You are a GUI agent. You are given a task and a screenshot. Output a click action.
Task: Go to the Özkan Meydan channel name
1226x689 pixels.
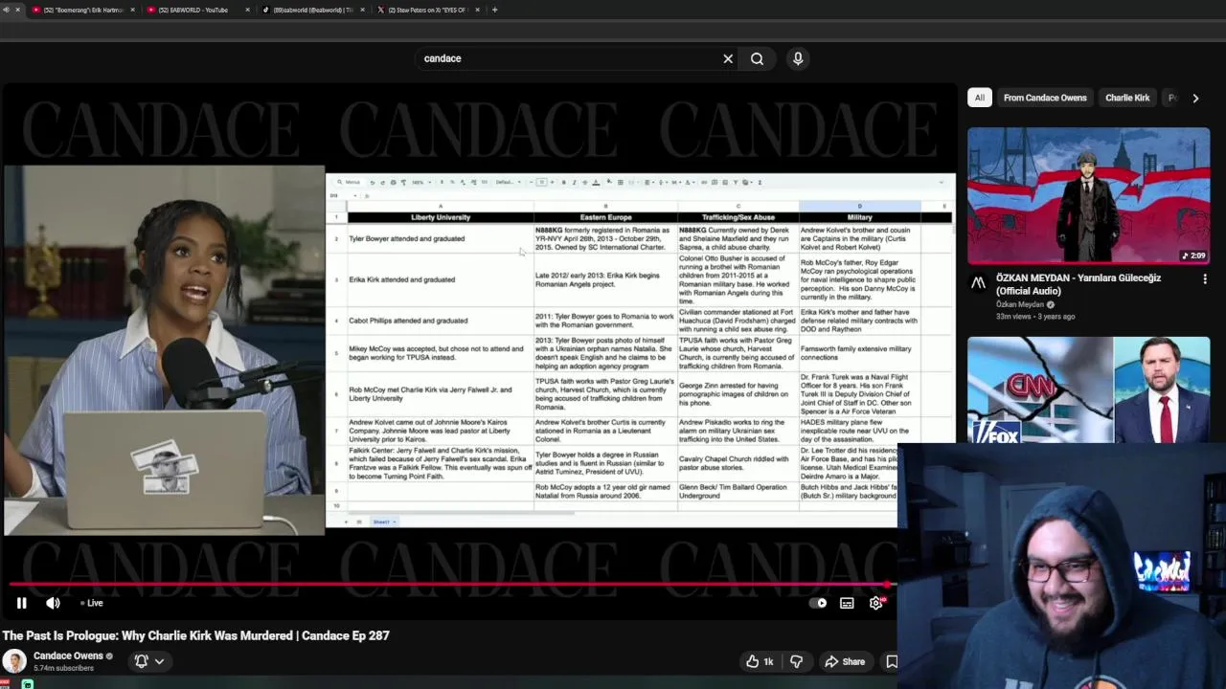(1019, 304)
